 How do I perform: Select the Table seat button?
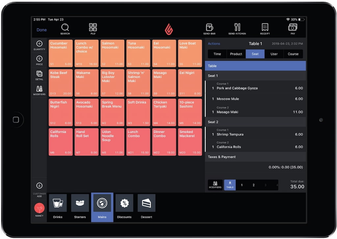point(230,185)
